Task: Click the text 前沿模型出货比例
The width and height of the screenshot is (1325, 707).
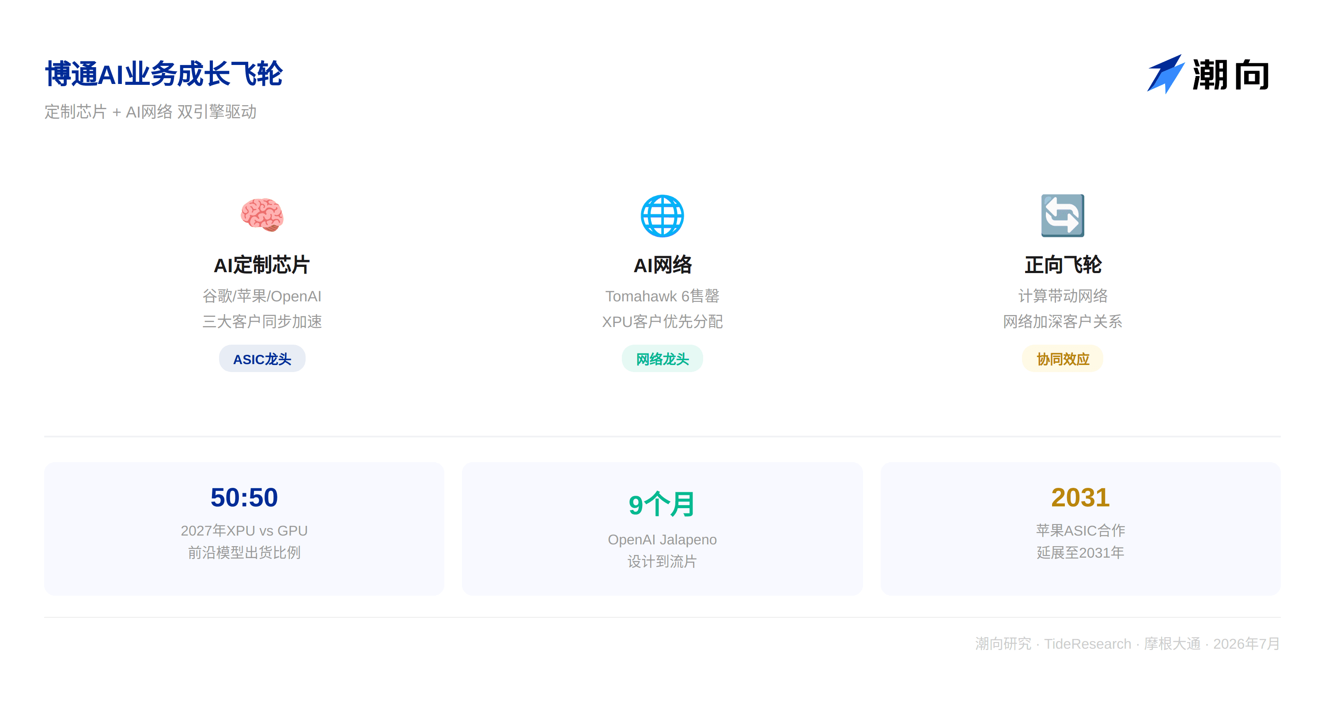Action: click(x=244, y=553)
